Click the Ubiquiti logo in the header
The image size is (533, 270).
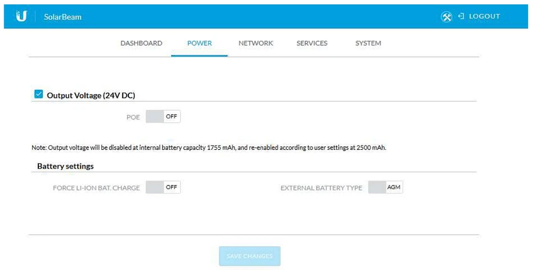coord(21,16)
